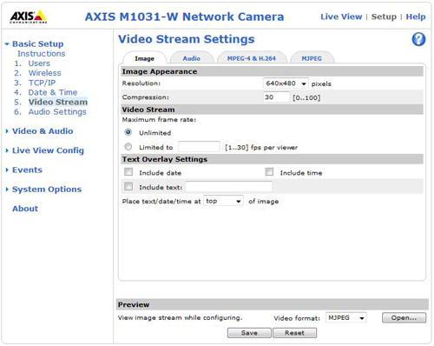This screenshot has height=346, width=434.
Task: Go to Setup in the header
Action: pyautogui.click(x=384, y=17)
